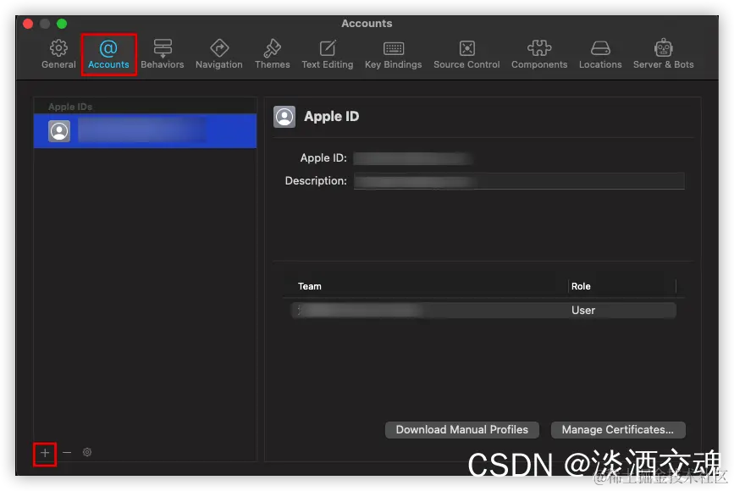Screen dimensions: 734x491
Task: Switch to Source Control preferences
Action: [x=466, y=54]
